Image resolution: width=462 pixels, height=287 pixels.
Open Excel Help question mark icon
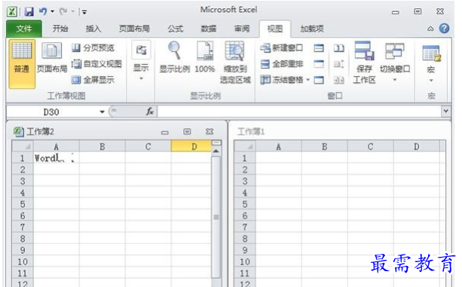point(445,29)
